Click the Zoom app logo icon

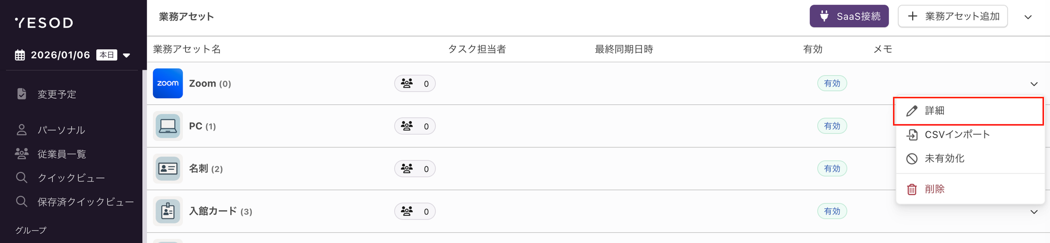coord(168,83)
